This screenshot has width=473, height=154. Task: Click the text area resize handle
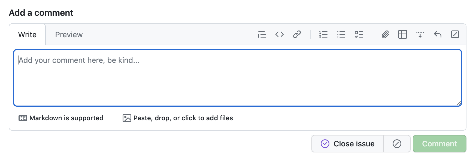point(459,103)
